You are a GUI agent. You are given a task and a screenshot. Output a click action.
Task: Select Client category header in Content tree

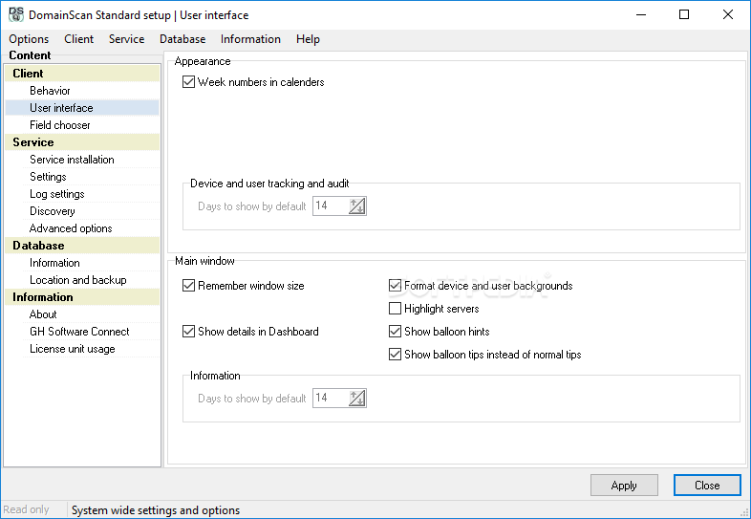82,74
